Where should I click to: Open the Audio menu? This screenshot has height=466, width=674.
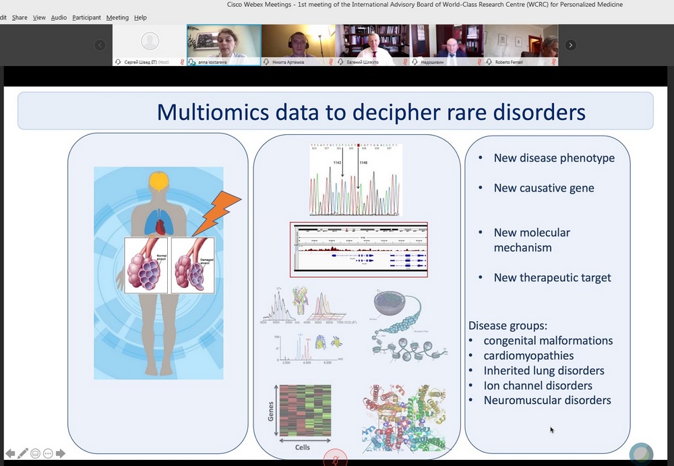tap(59, 18)
